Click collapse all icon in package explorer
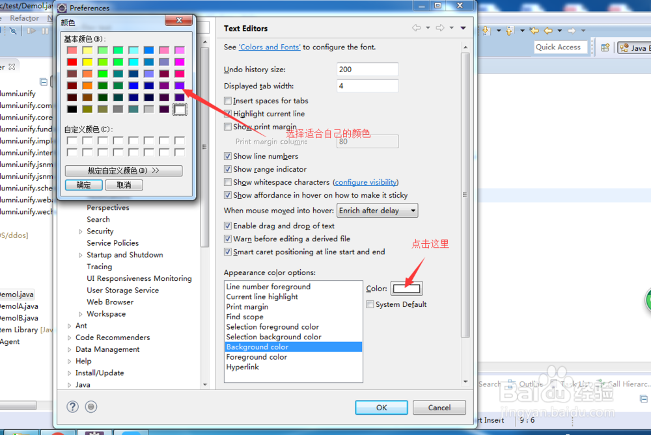The image size is (651, 435). [44, 81]
